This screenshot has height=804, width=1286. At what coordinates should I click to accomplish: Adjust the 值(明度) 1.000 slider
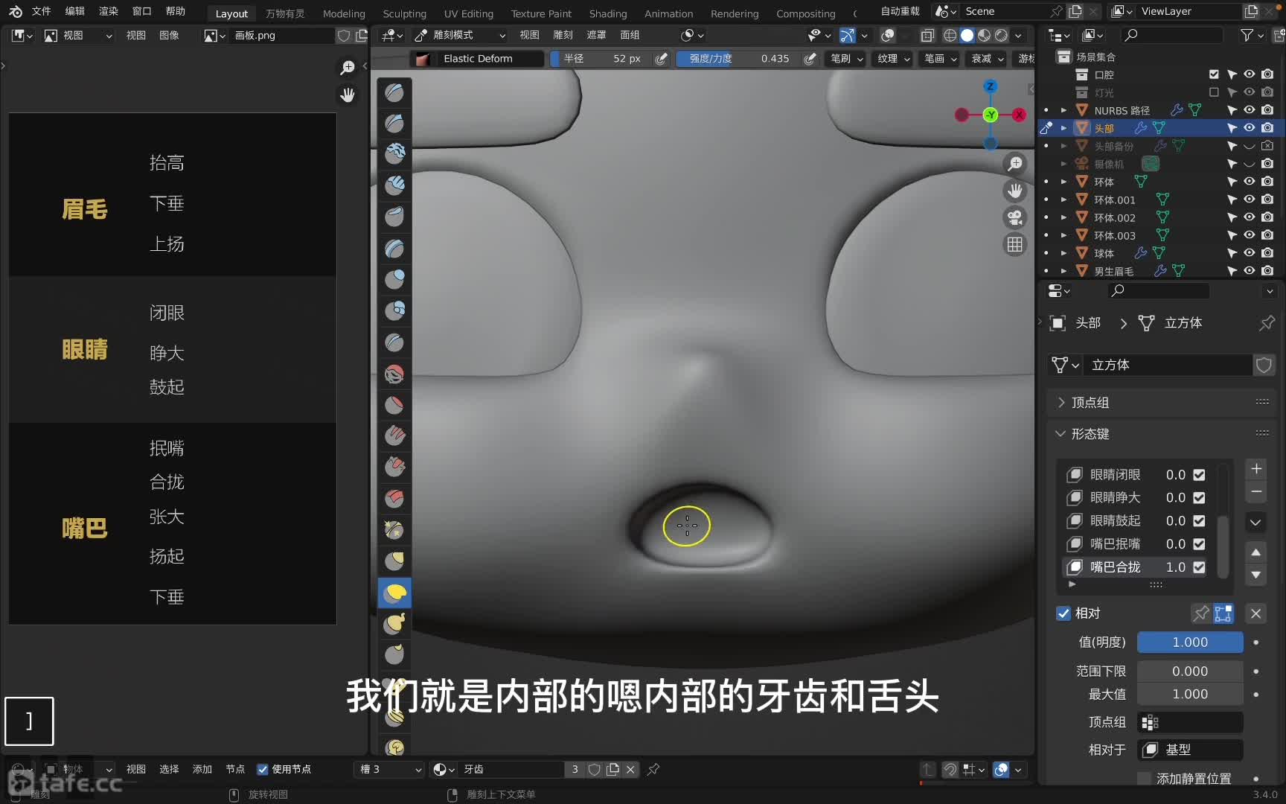coord(1190,642)
